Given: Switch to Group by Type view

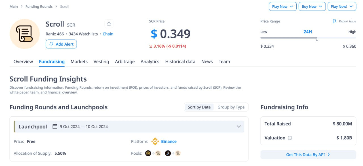Looking at the screenshot, I should pyautogui.click(x=231, y=107).
